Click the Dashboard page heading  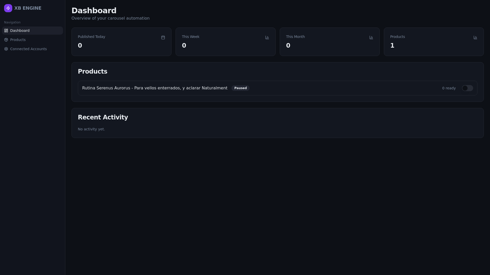click(94, 11)
